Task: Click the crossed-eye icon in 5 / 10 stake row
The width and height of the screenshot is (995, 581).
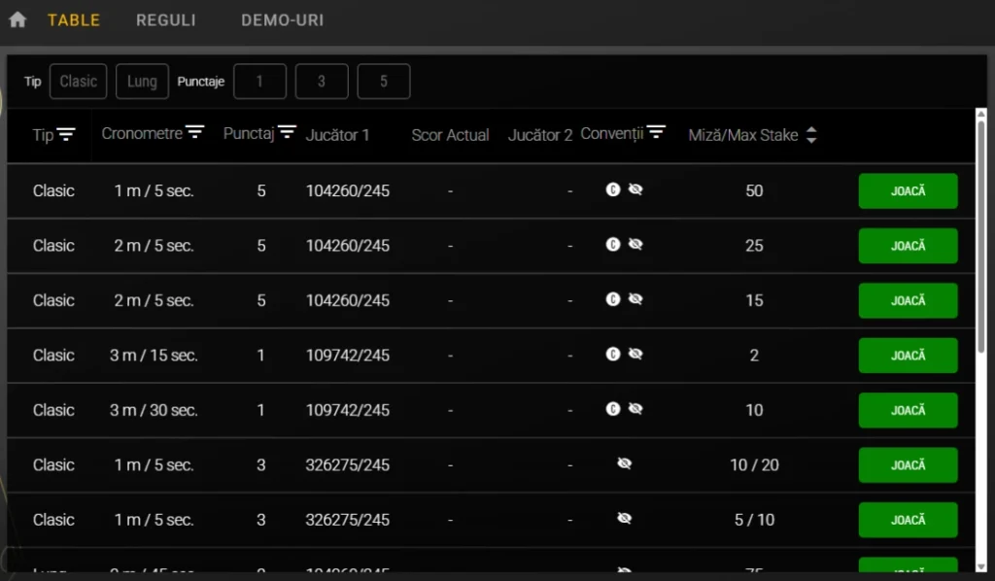Action: [x=625, y=518]
